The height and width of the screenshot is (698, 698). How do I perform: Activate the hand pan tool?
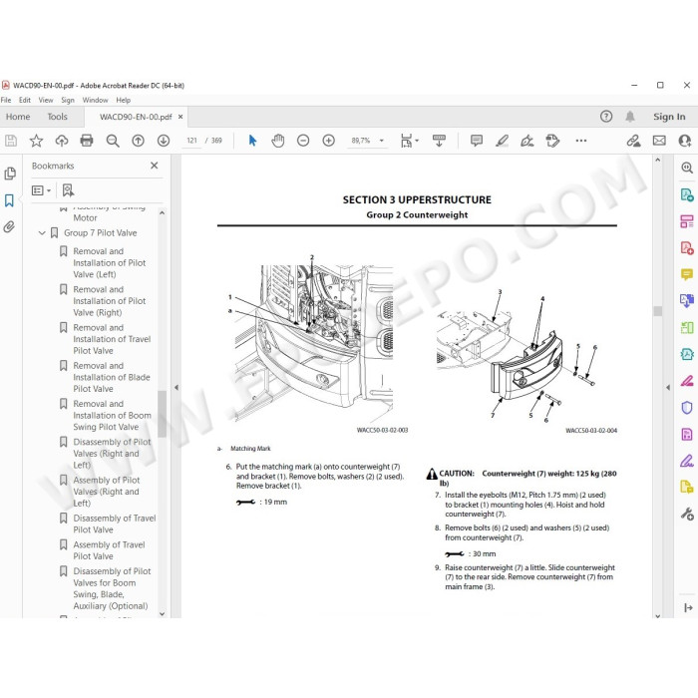[278, 141]
